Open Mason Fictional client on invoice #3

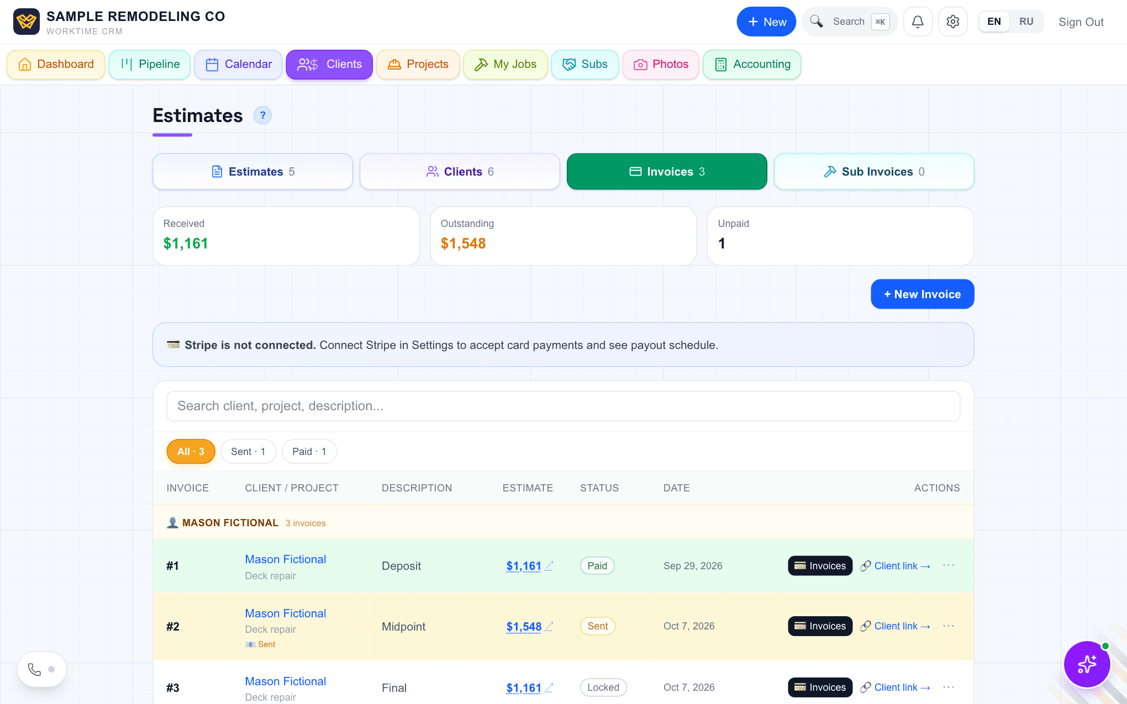pos(286,681)
